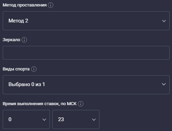172x131 pixels.
Task: Open the start hour dropdown showing 0
Action: [26, 119]
